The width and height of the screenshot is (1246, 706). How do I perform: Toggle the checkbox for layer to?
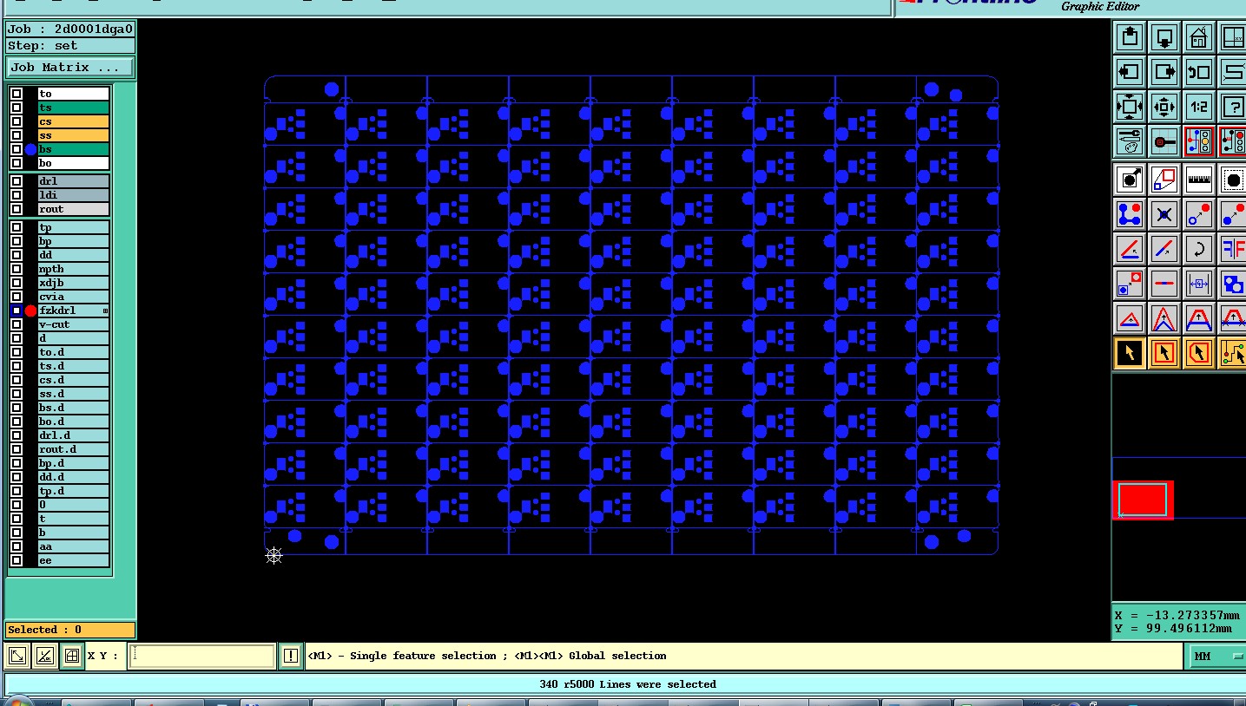pyautogui.click(x=16, y=94)
